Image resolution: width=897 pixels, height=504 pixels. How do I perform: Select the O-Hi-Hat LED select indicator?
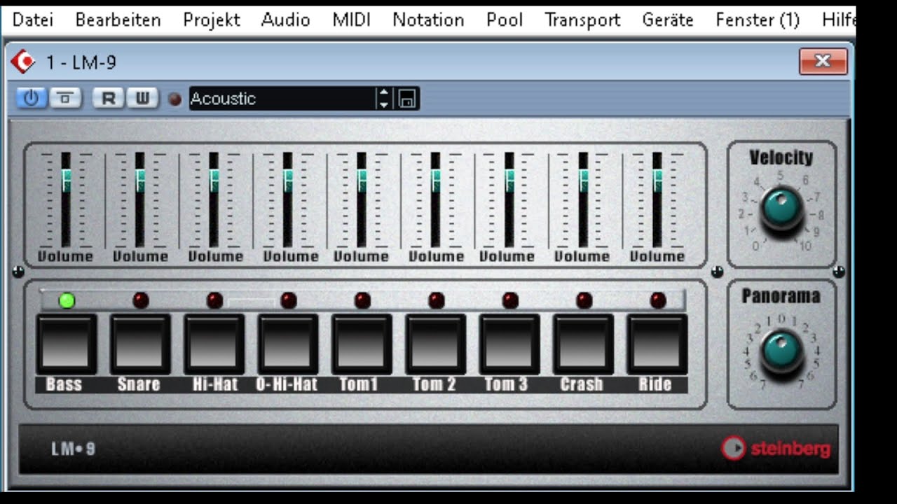[289, 300]
